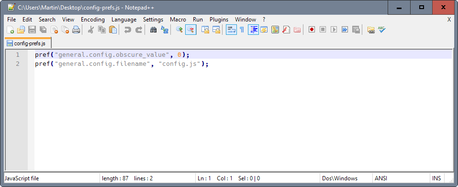
Task: Click the Open file folder icon
Action: (x=21, y=30)
